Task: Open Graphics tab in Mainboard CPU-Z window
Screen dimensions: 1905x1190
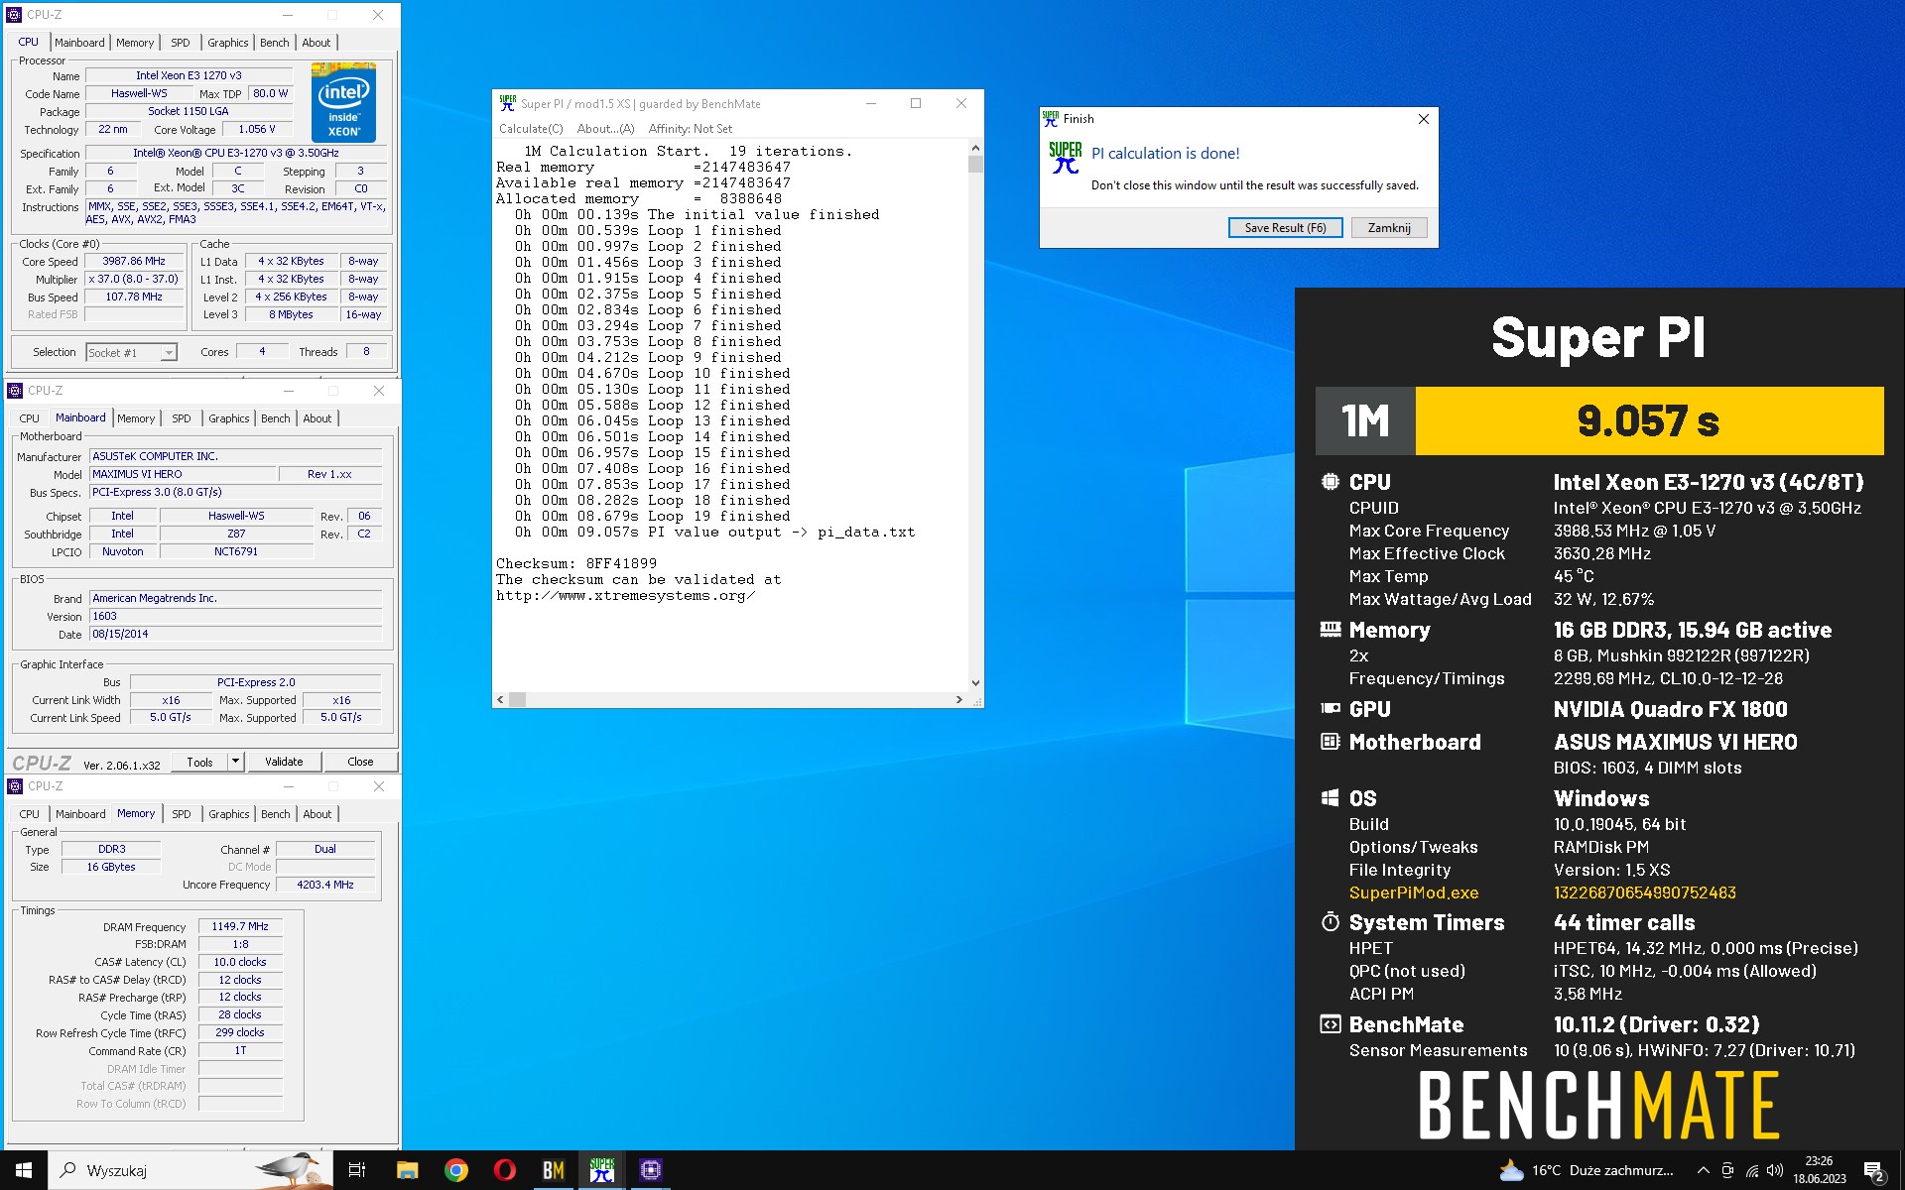Action: coord(229,418)
